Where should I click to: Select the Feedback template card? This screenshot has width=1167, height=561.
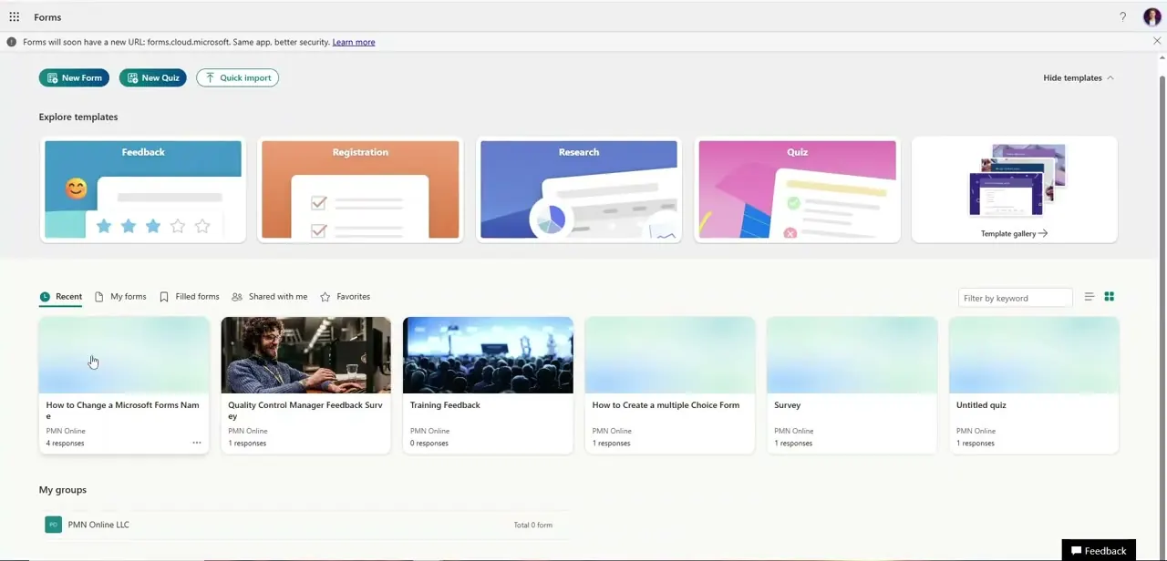[x=143, y=189]
